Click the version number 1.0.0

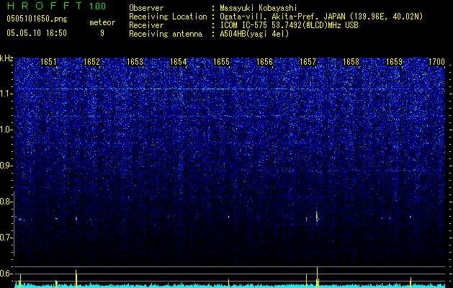pyautogui.click(x=98, y=6)
